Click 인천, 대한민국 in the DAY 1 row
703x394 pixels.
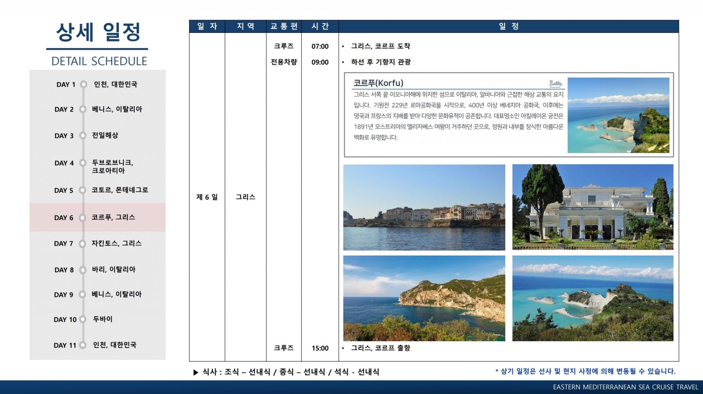[115, 84]
